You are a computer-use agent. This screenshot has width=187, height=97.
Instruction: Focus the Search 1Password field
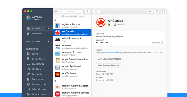click(x=69, y=11)
